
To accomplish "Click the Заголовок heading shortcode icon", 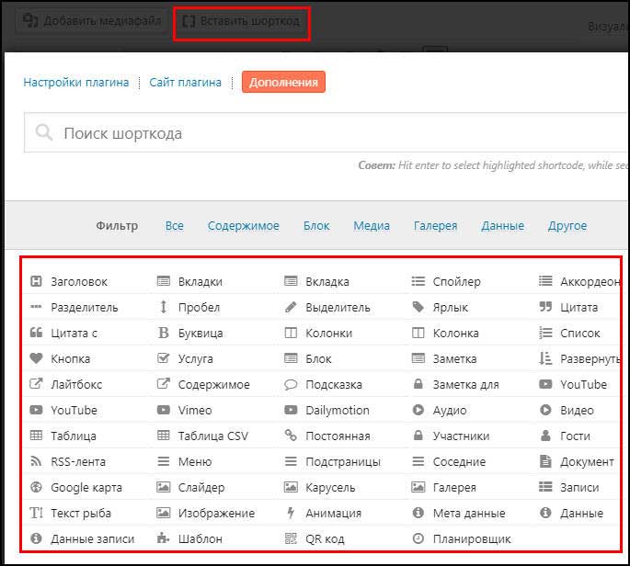I will click(x=36, y=281).
